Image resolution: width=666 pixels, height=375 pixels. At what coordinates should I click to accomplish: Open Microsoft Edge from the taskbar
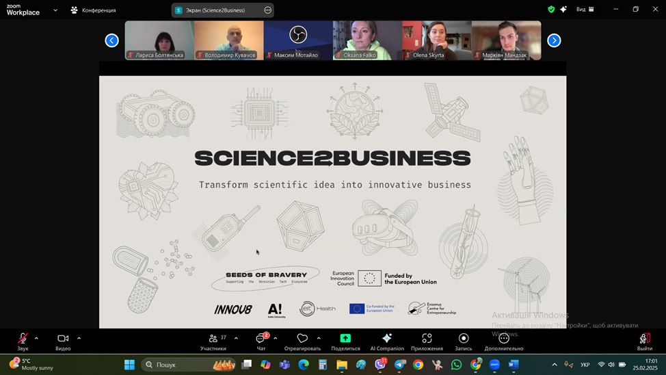304,365
